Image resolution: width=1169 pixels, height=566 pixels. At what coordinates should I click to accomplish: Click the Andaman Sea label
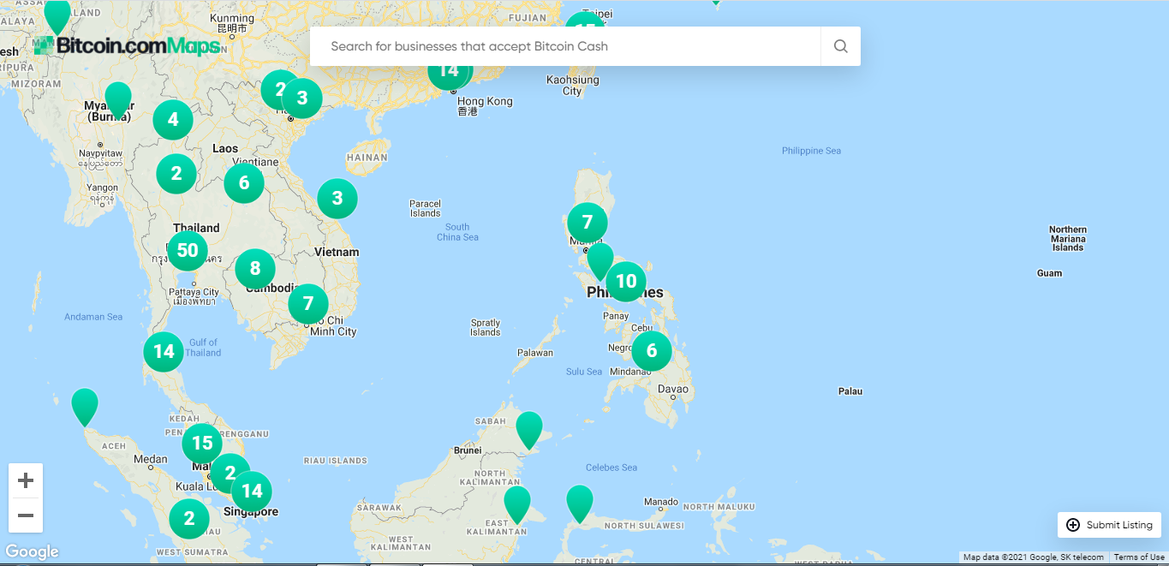(93, 317)
